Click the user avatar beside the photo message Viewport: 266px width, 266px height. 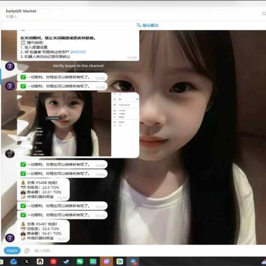[x=10, y=154]
